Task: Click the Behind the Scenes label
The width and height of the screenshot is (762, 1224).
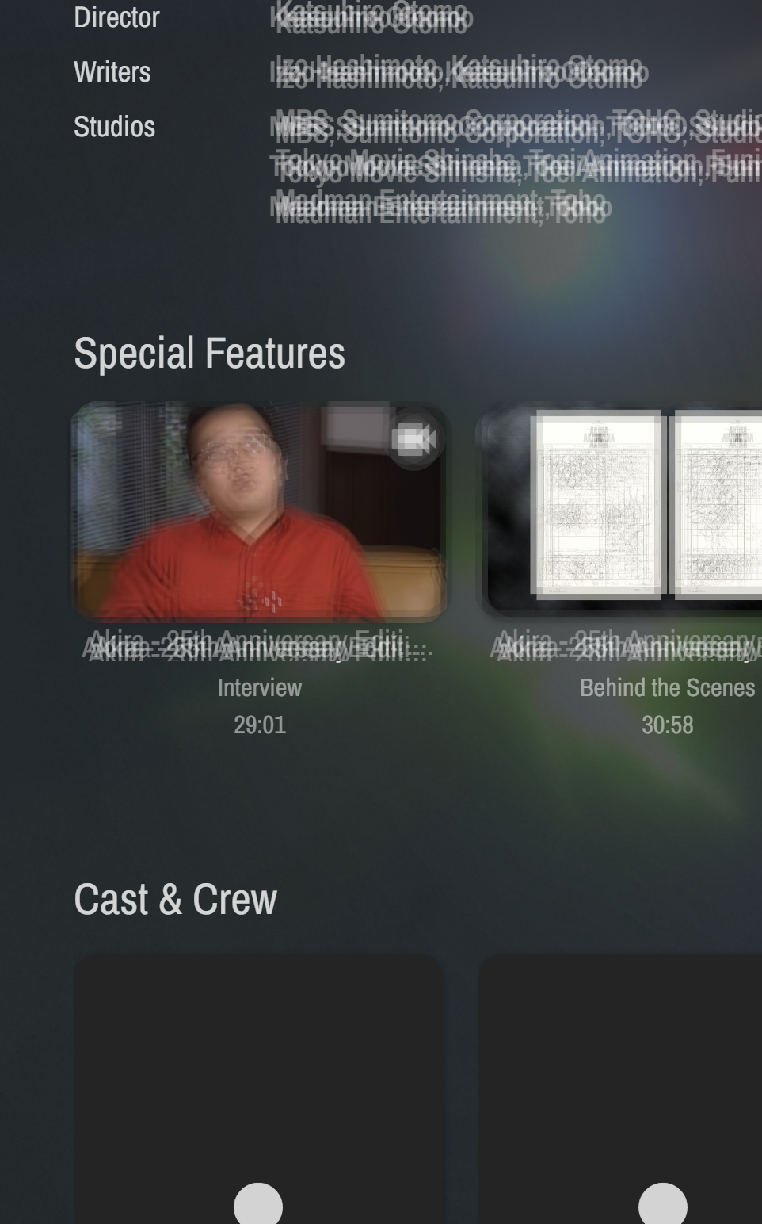Action: pyautogui.click(x=667, y=687)
